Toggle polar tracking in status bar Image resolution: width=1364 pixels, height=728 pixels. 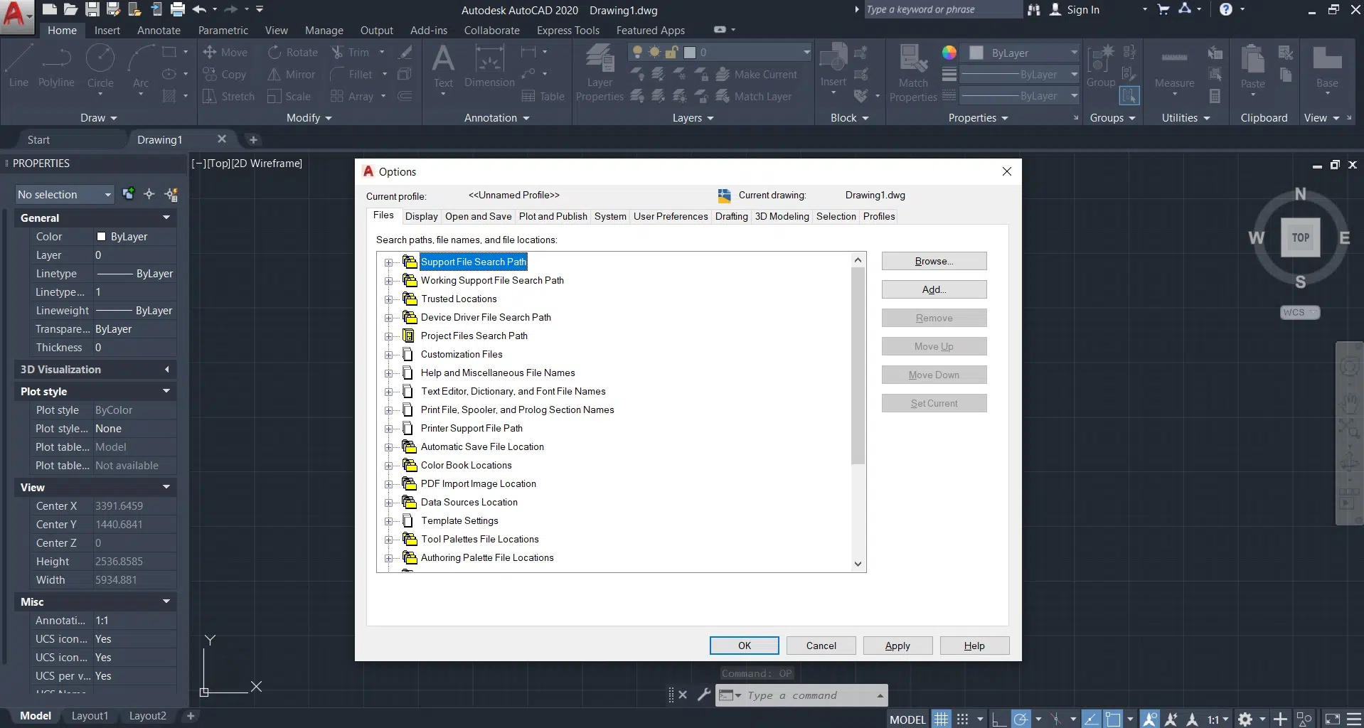(1021, 719)
